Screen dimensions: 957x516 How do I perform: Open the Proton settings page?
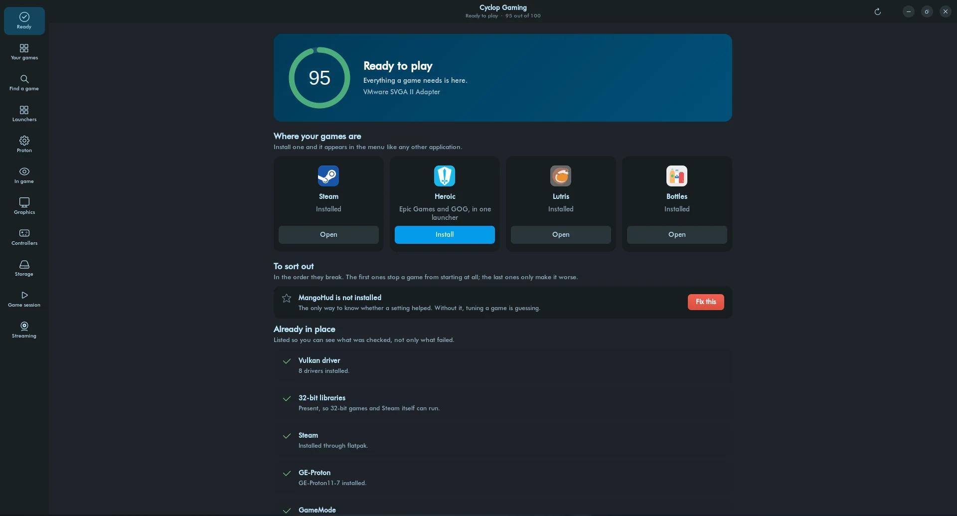24,145
